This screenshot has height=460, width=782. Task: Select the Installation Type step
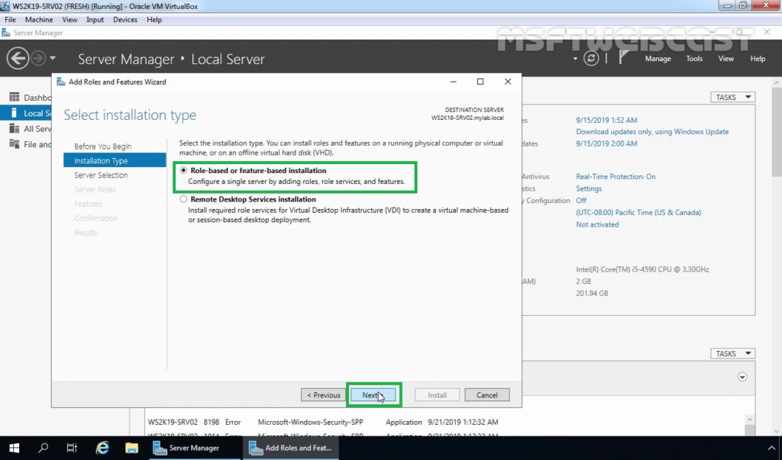(x=115, y=160)
